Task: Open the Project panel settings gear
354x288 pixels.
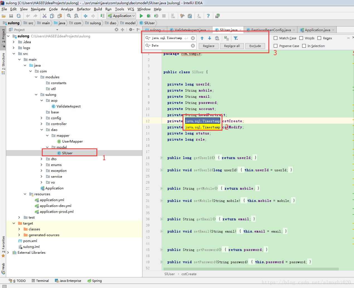Action: [x=130, y=30]
